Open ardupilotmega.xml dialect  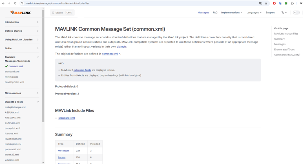click(15, 107)
